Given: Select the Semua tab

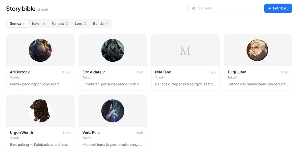Looking at the screenshot, I should (17, 24).
